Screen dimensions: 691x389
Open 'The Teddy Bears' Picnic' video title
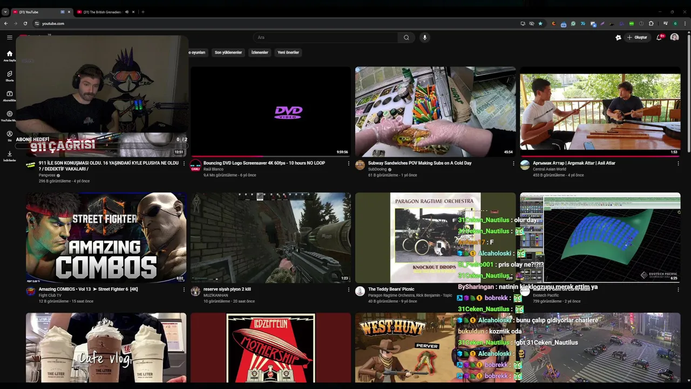pos(391,289)
